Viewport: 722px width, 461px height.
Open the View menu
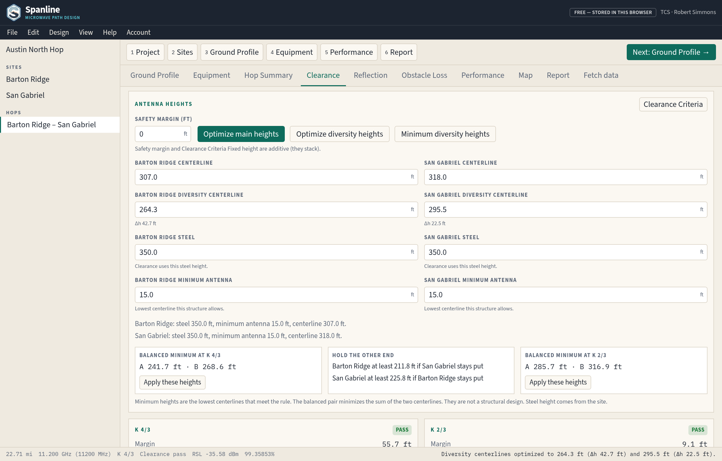point(86,32)
